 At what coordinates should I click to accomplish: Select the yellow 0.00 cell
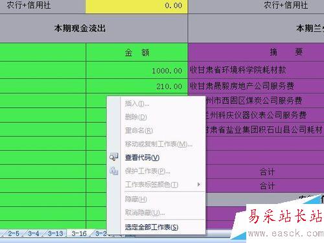point(137,6)
